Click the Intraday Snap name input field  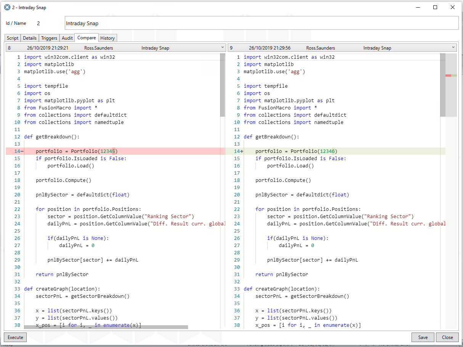tap(262, 23)
